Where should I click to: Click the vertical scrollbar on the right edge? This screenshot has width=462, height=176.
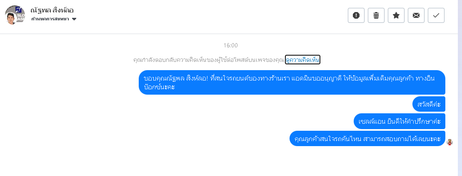(x=460, y=83)
